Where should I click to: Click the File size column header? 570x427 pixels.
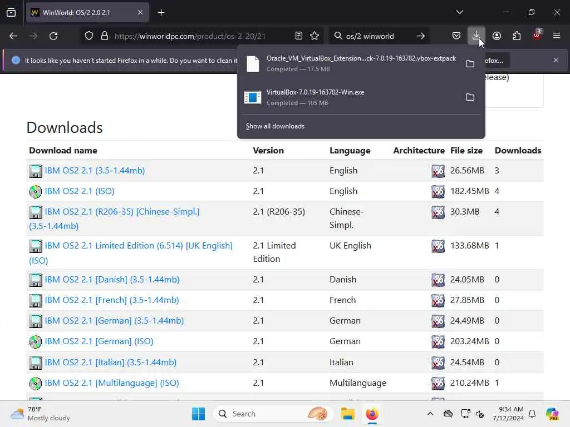[x=466, y=150]
